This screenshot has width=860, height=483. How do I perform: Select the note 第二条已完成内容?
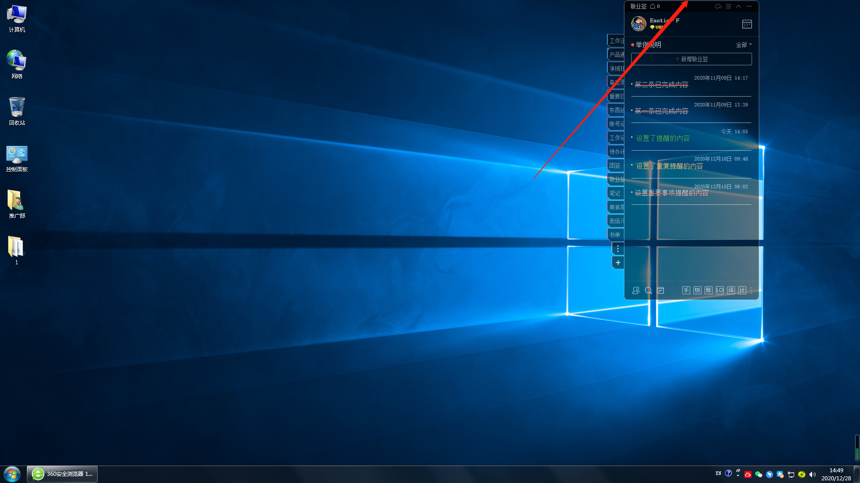coord(661,85)
